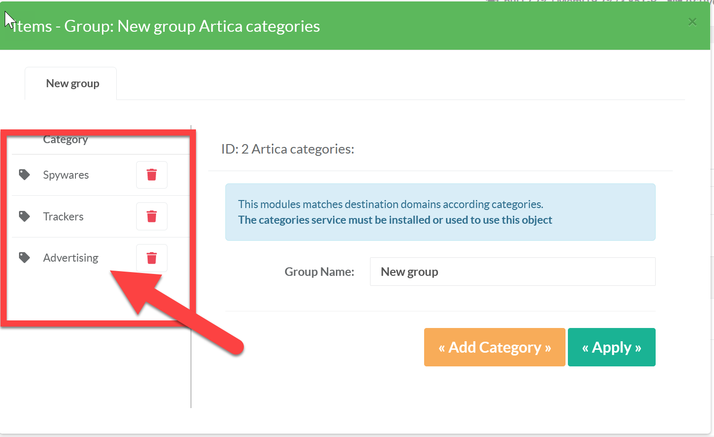Click the tag icon beside Trackers
Image resolution: width=714 pixels, height=437 pixels.
(x=24, y=217)
